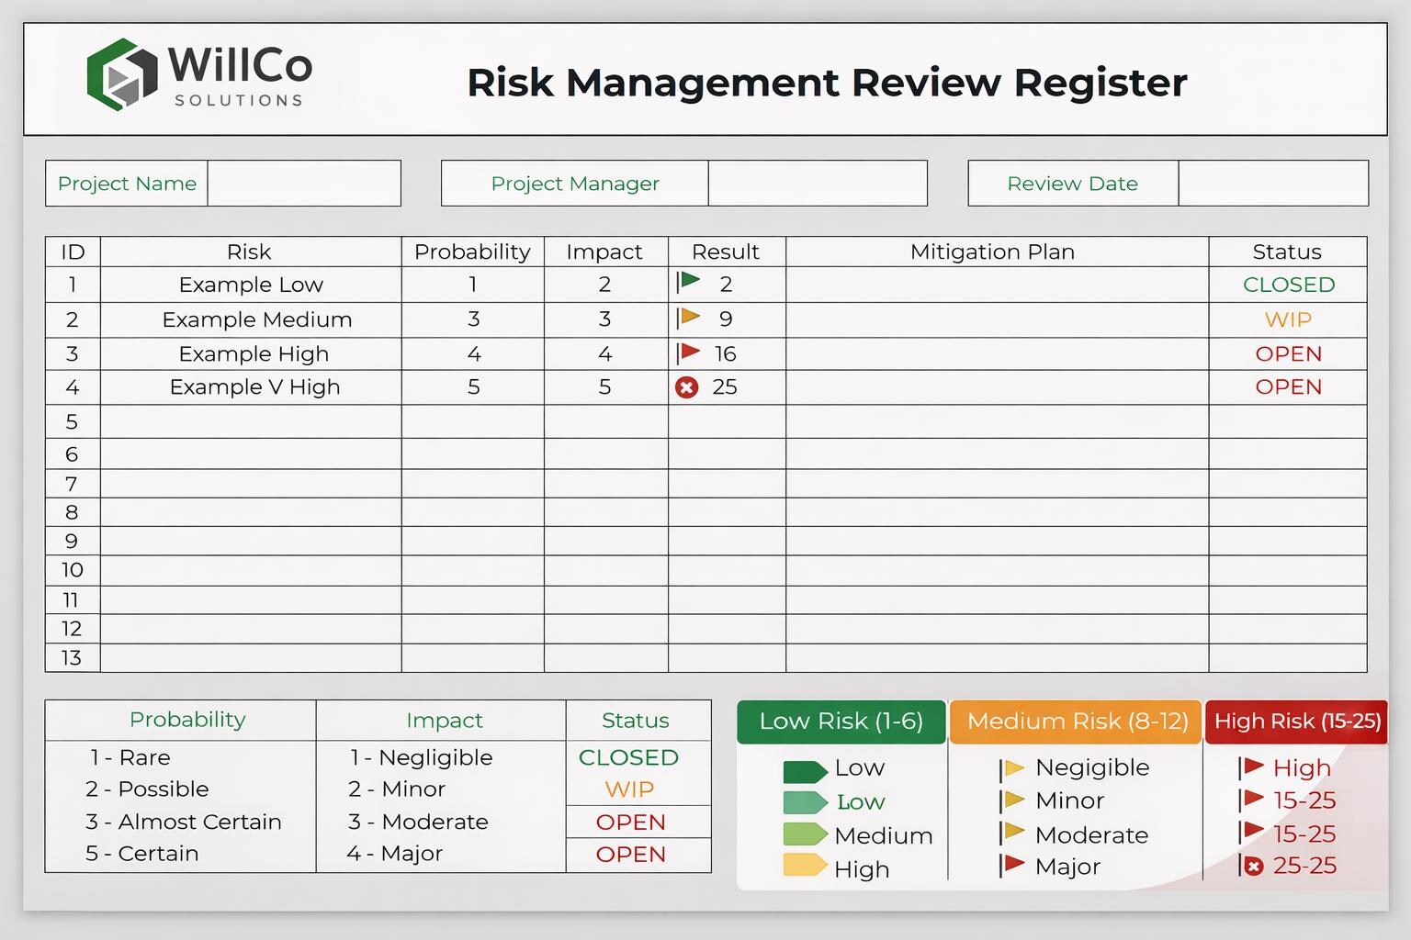Click the red High Risk (15-25) header
The image size is (1411, 940).
[x=1297, y=722]
